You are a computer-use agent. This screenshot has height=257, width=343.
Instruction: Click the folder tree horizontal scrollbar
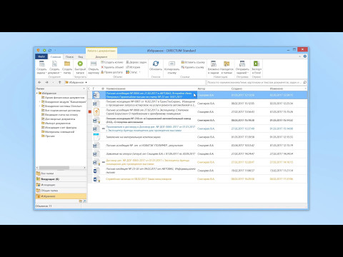click(61, 168)
